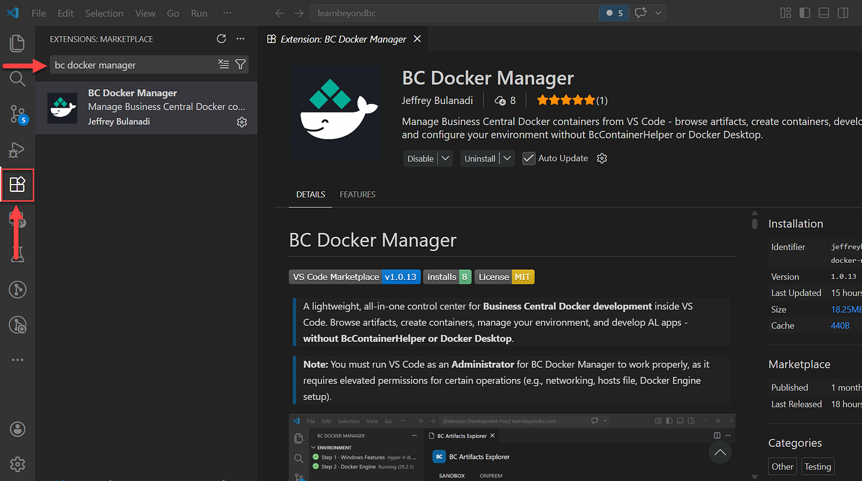This screenshot has width=862, height=481.
Task: Click the Disable button
Action: click(421, 158)
